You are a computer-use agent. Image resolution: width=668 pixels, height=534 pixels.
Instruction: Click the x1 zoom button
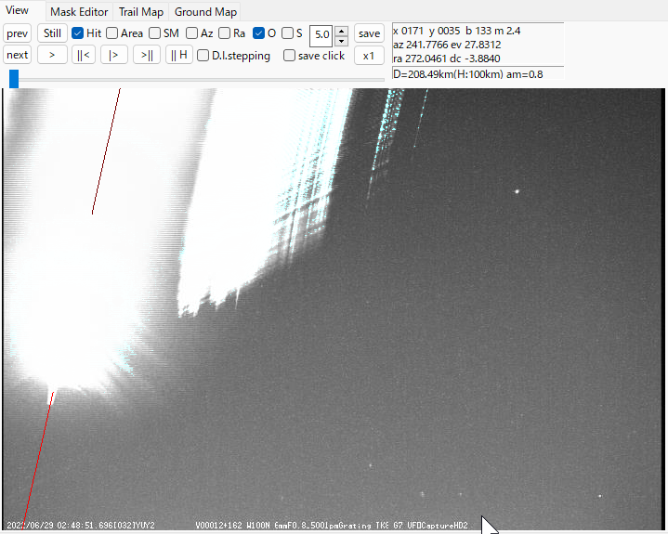[x=369, y=55]
